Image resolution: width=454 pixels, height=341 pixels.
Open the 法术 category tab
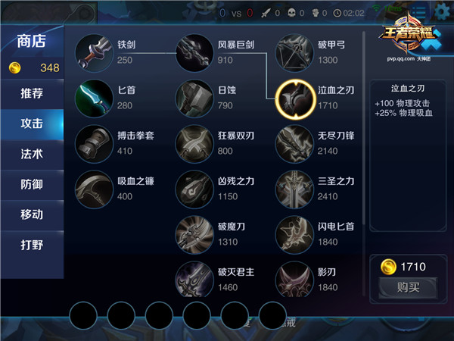point(32,154)
